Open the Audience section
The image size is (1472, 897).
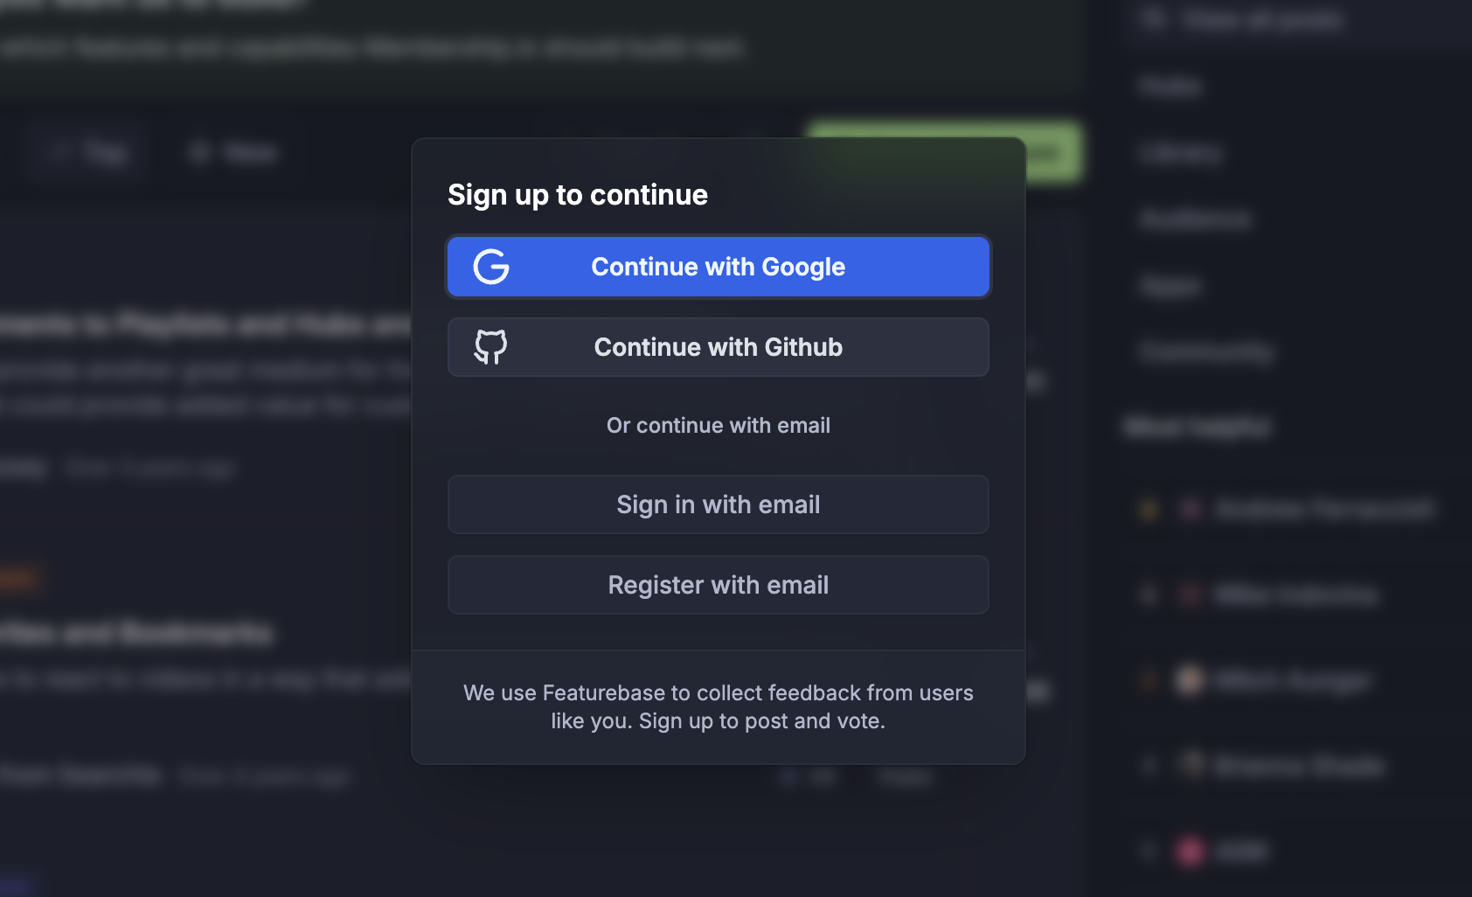(x=1194, y=219)
